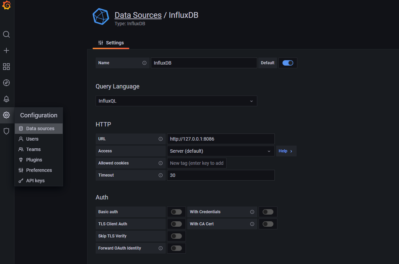
Task: Open the Create plus icon
Action: pyautogui.click(x=6, y=50)
